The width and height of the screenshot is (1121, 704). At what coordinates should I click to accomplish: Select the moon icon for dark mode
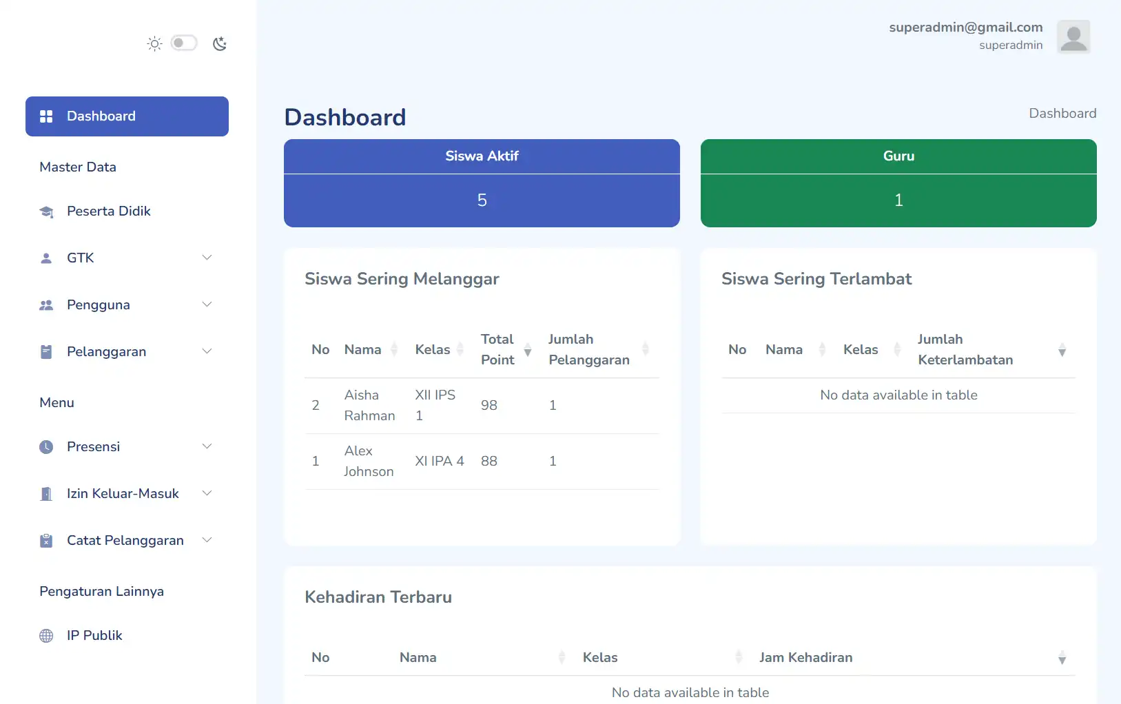coord(219,43)
